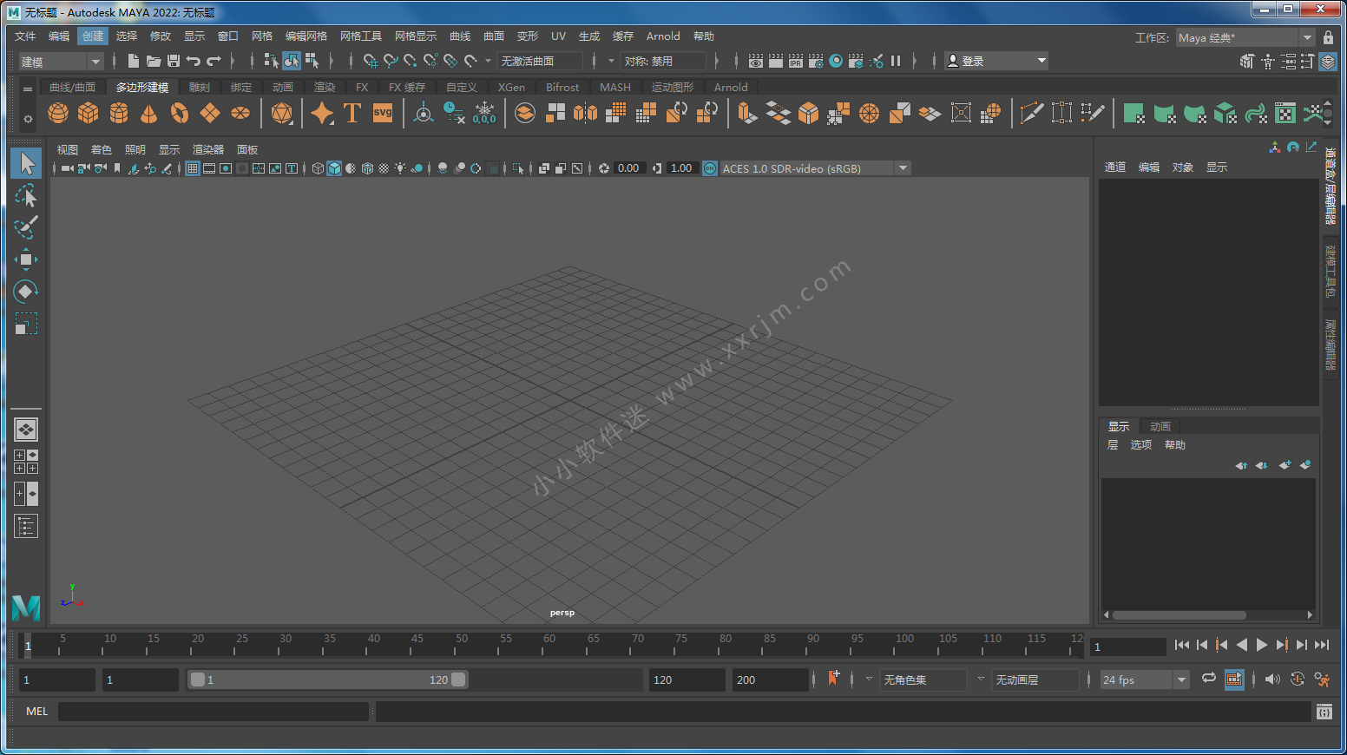
Task: Toggle the ACES color management button
Action: tap(710, 168)
